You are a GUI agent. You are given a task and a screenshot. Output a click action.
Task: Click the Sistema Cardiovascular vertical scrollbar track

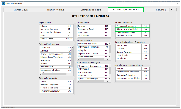click(x=72, y=60)
